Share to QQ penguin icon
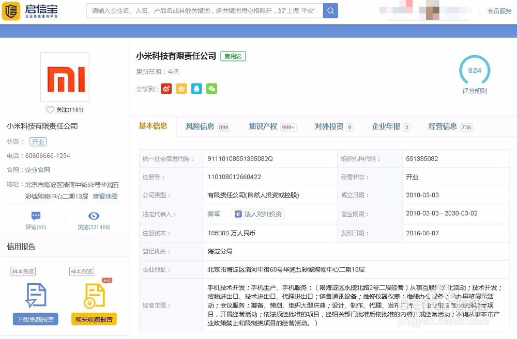Viewport: 517px width, 339px height. [196, 89]
